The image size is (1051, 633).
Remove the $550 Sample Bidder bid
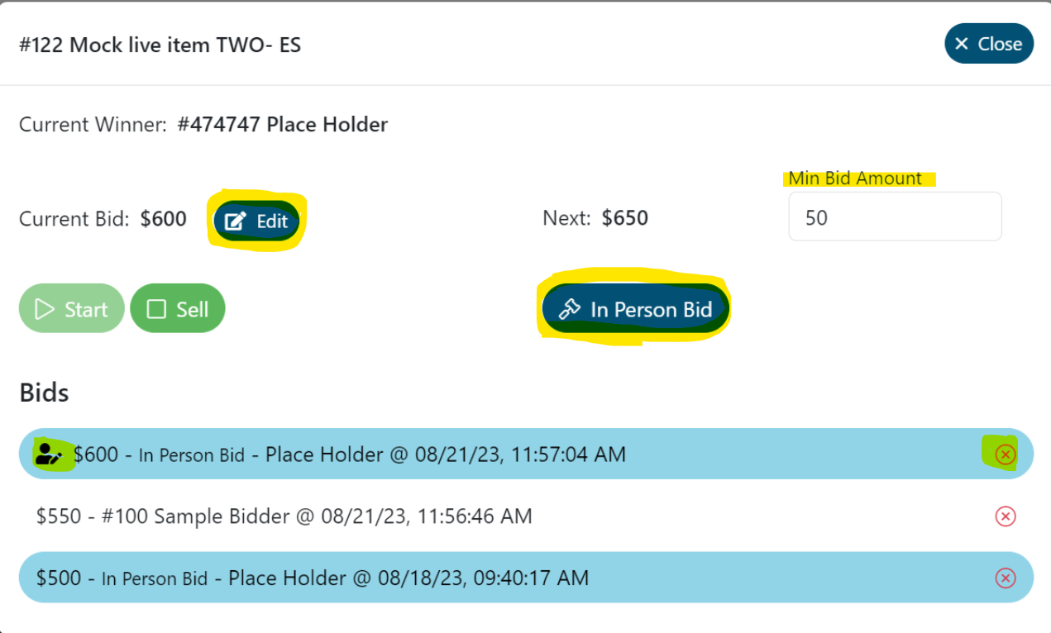point(1005,516)
